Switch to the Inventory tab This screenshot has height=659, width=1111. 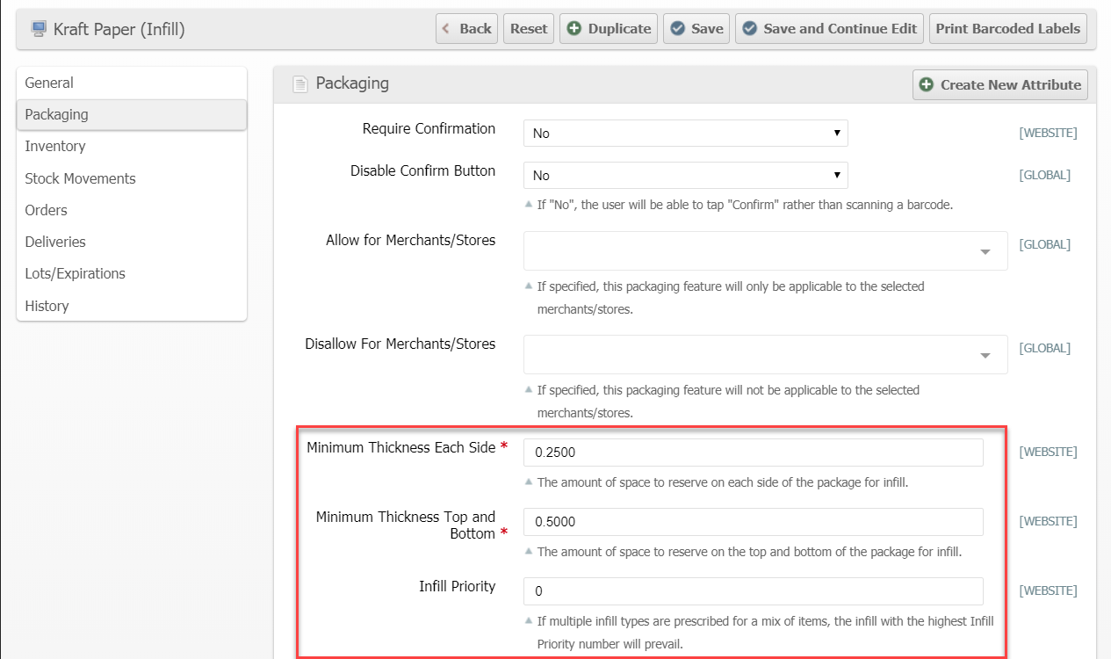55,146
